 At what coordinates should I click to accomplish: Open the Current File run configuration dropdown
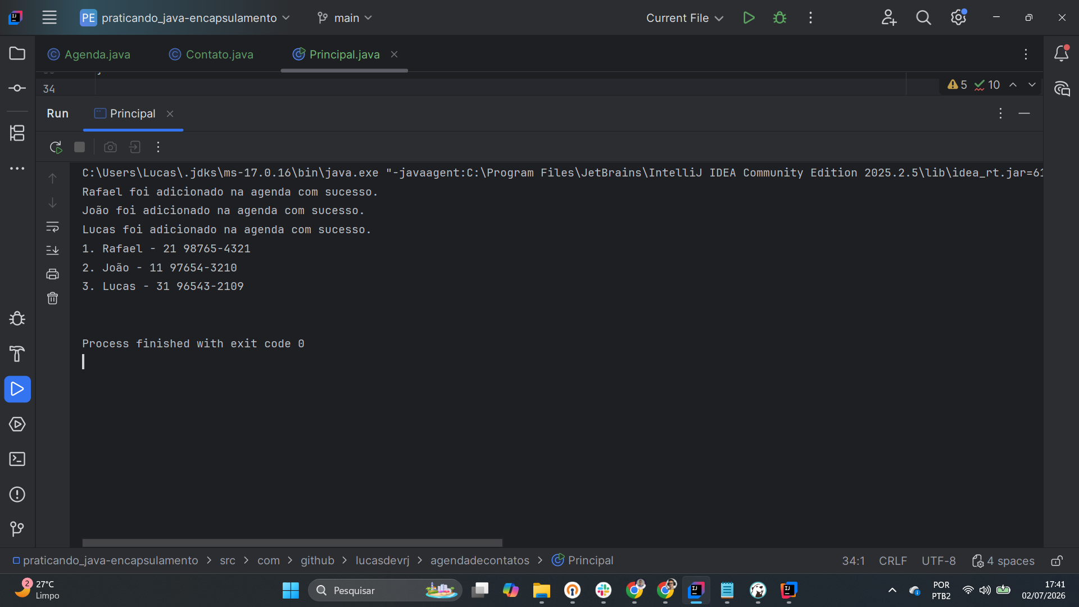click(x=684, y=18)
